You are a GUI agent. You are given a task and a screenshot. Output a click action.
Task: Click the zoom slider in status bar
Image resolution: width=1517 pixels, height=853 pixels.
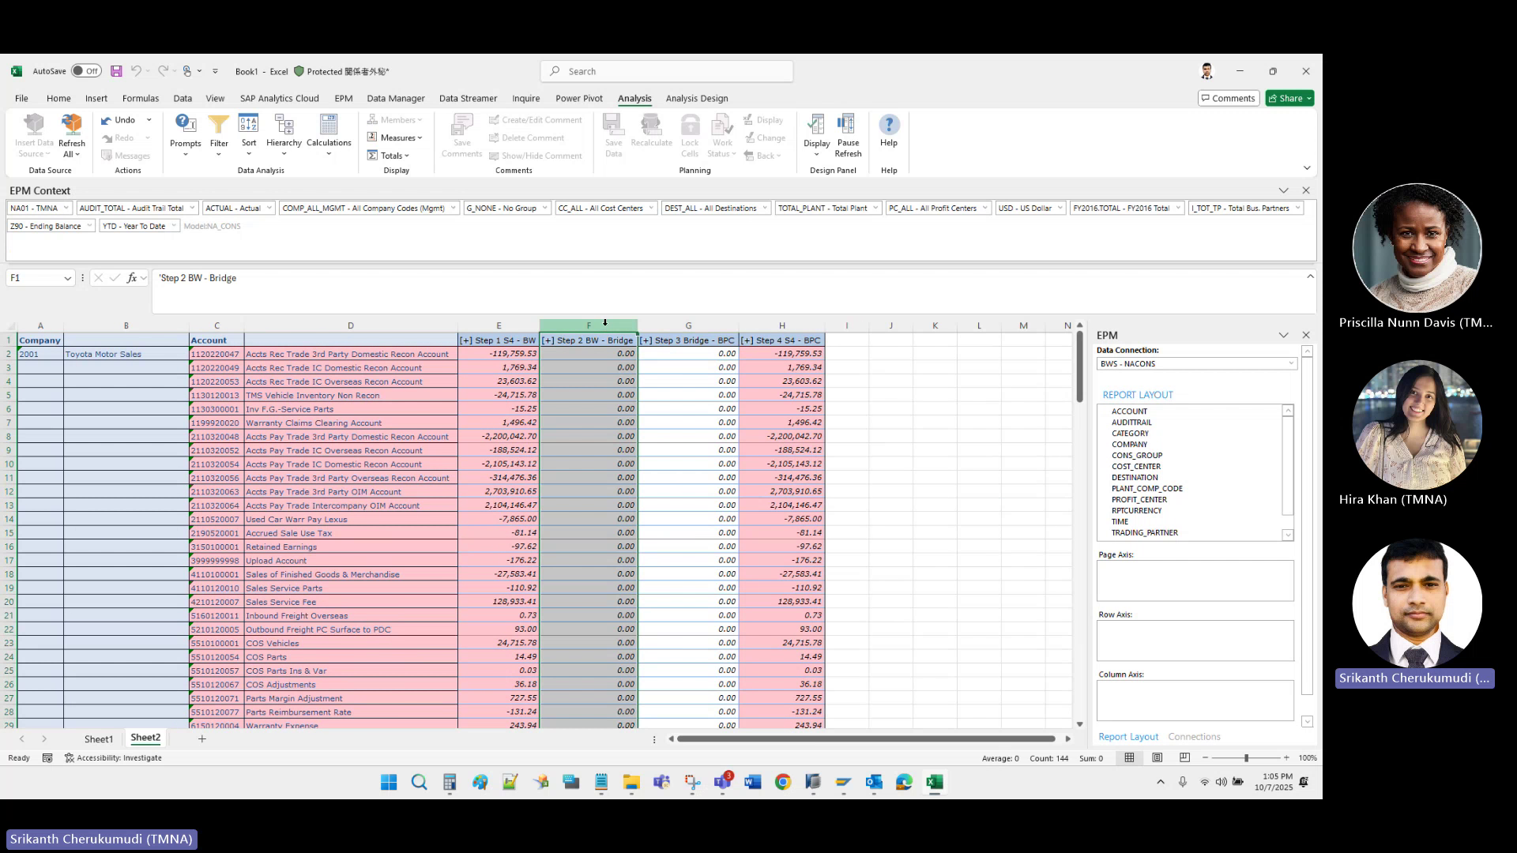(x=1247, y=757)
